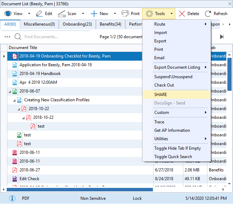Click the row indicator arrow of selected row
This screenshot has width=233, height=204.
click(4, 56)
